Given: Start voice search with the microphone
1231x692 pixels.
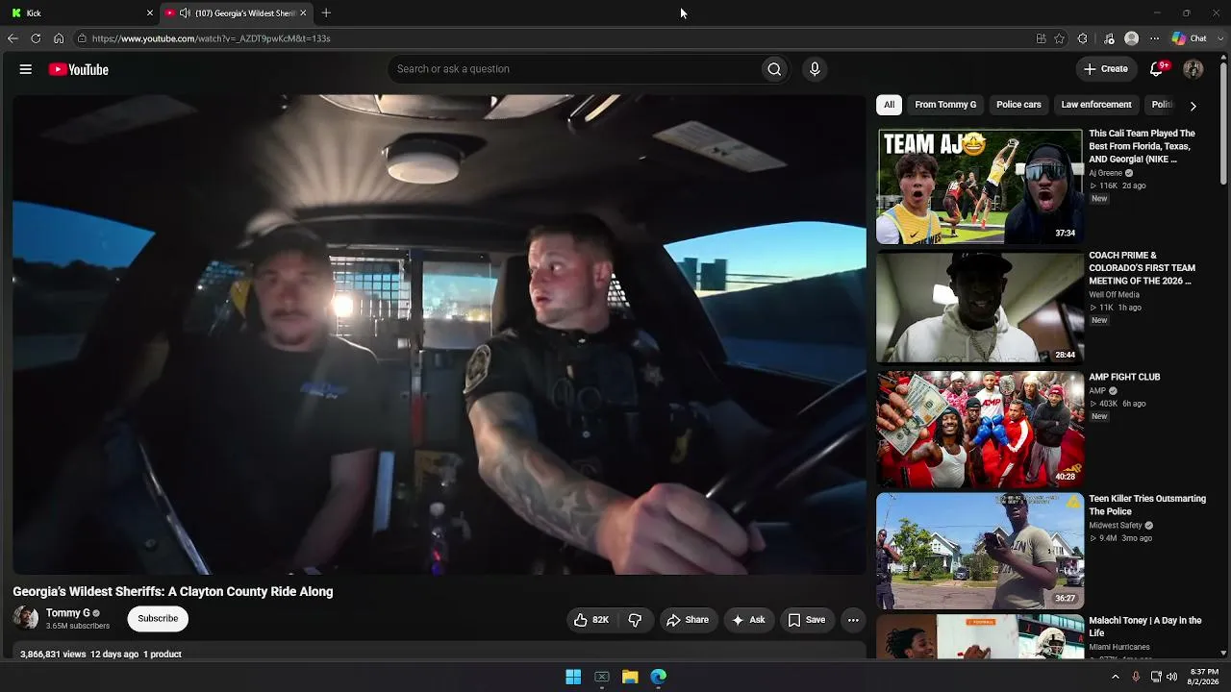Looking at the screenshot, I should [x=815, y=69].
